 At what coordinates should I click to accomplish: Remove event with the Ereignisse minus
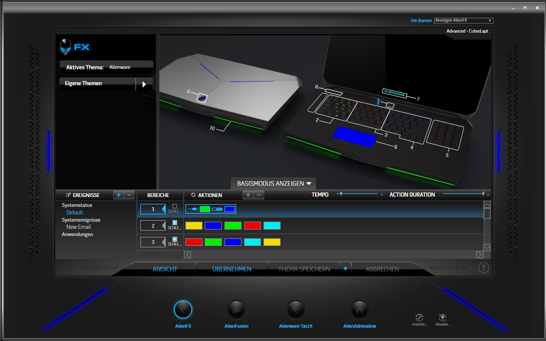[129, 195]
